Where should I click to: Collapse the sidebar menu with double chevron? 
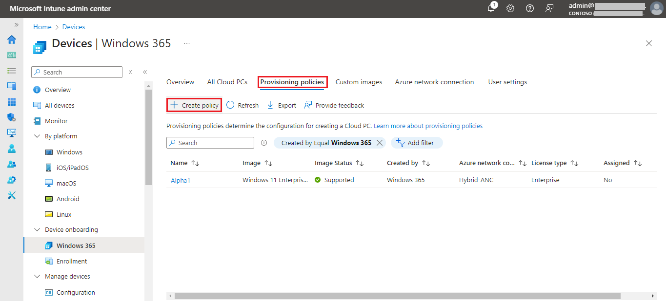click(145, 72)
